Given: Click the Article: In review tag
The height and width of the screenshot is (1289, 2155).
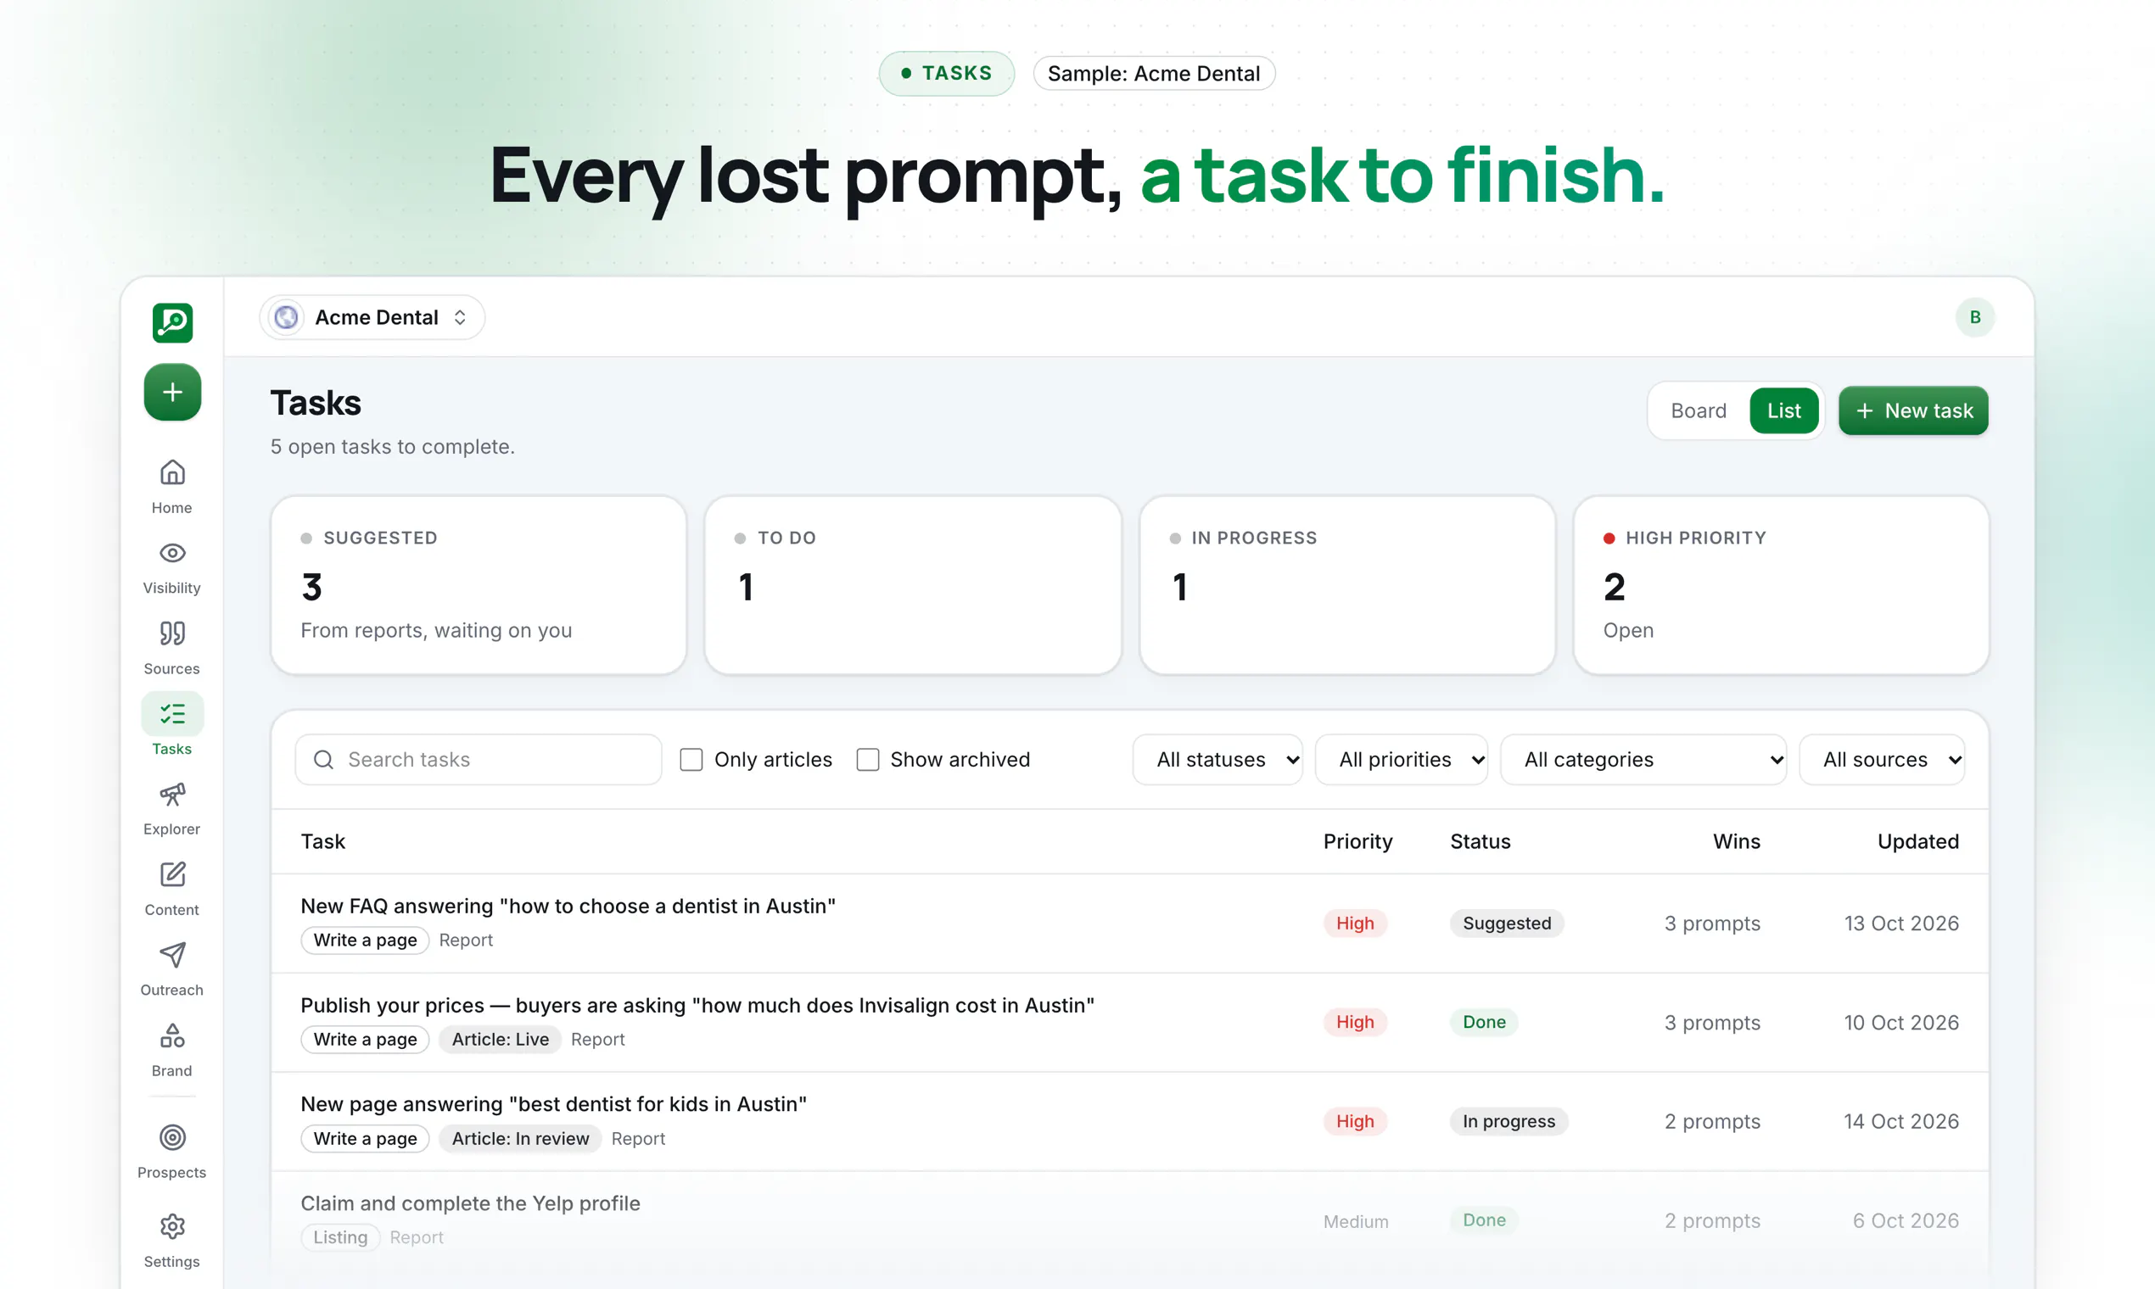Looking at the screenshot, I should [520, 1139].
